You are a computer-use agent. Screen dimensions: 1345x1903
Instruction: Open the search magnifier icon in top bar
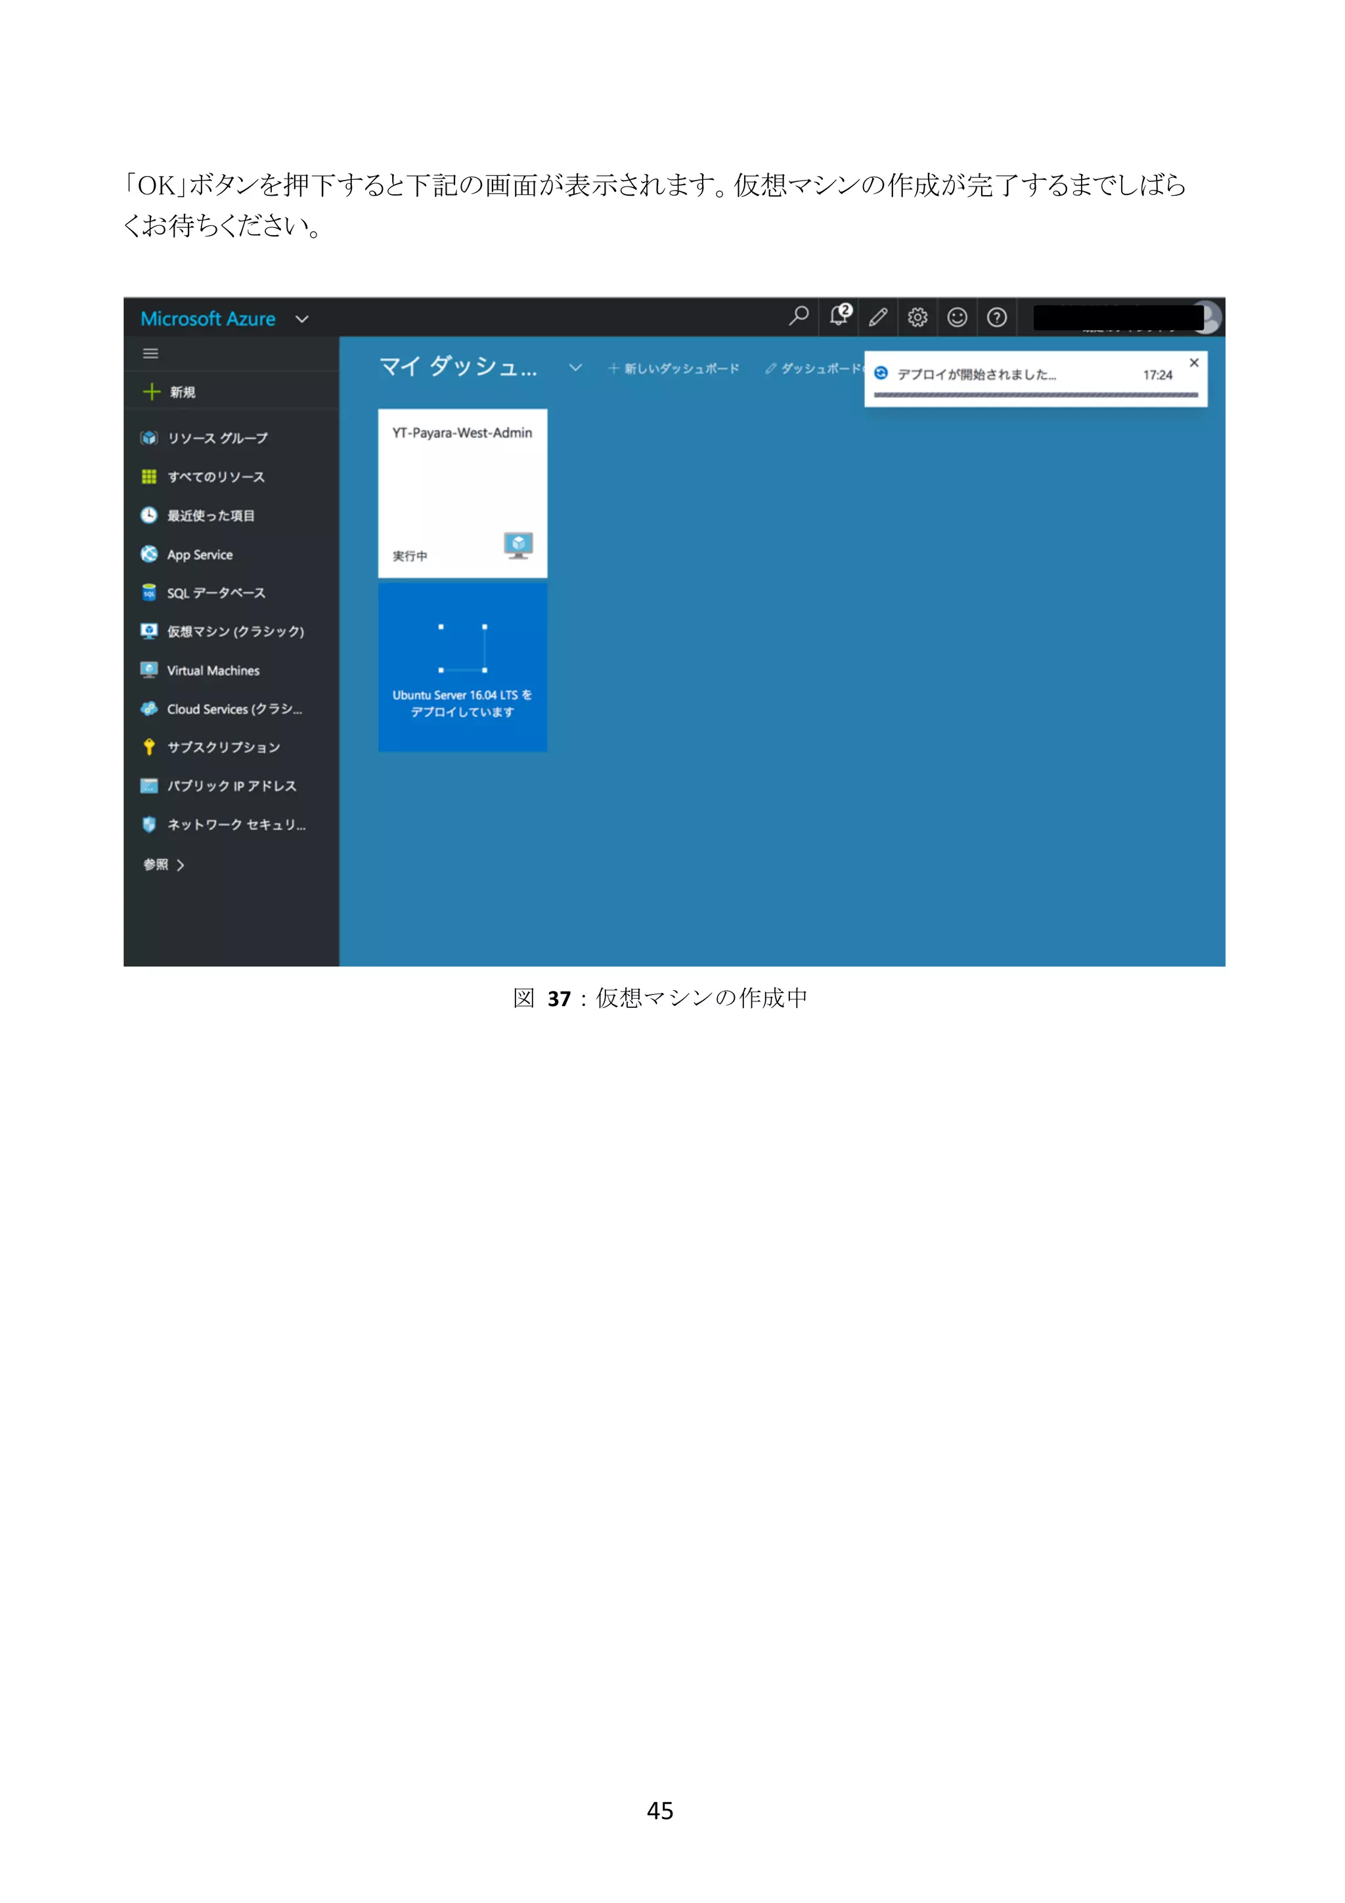[x=798, y=316]
